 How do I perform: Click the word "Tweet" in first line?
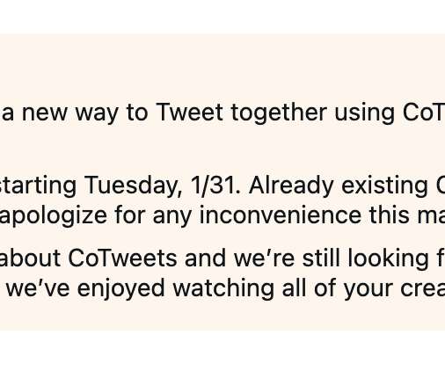tap(189, 113)
